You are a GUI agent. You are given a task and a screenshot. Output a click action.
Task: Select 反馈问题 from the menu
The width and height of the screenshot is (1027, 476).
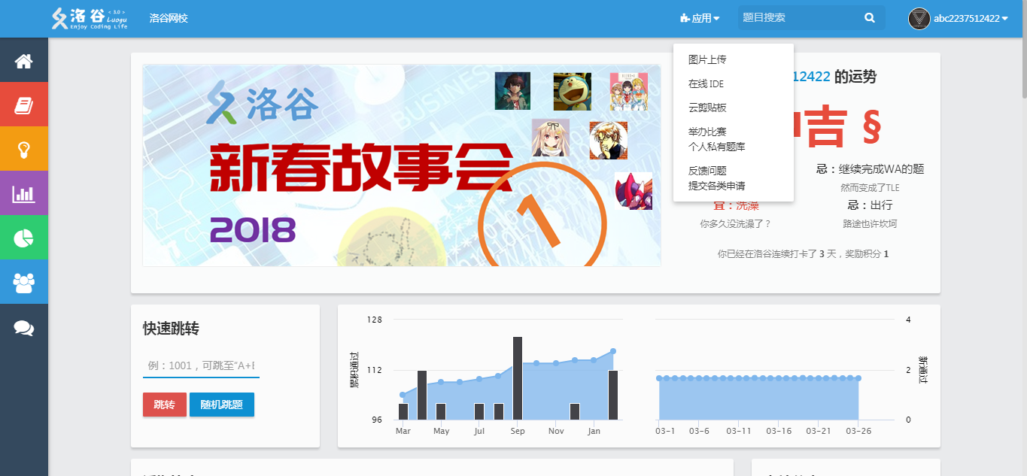(707, 171)
